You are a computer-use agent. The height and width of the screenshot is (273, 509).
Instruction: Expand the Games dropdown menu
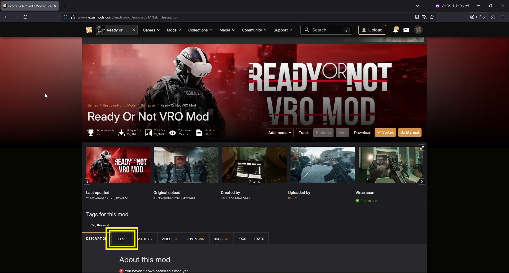[x=151, y=30]
